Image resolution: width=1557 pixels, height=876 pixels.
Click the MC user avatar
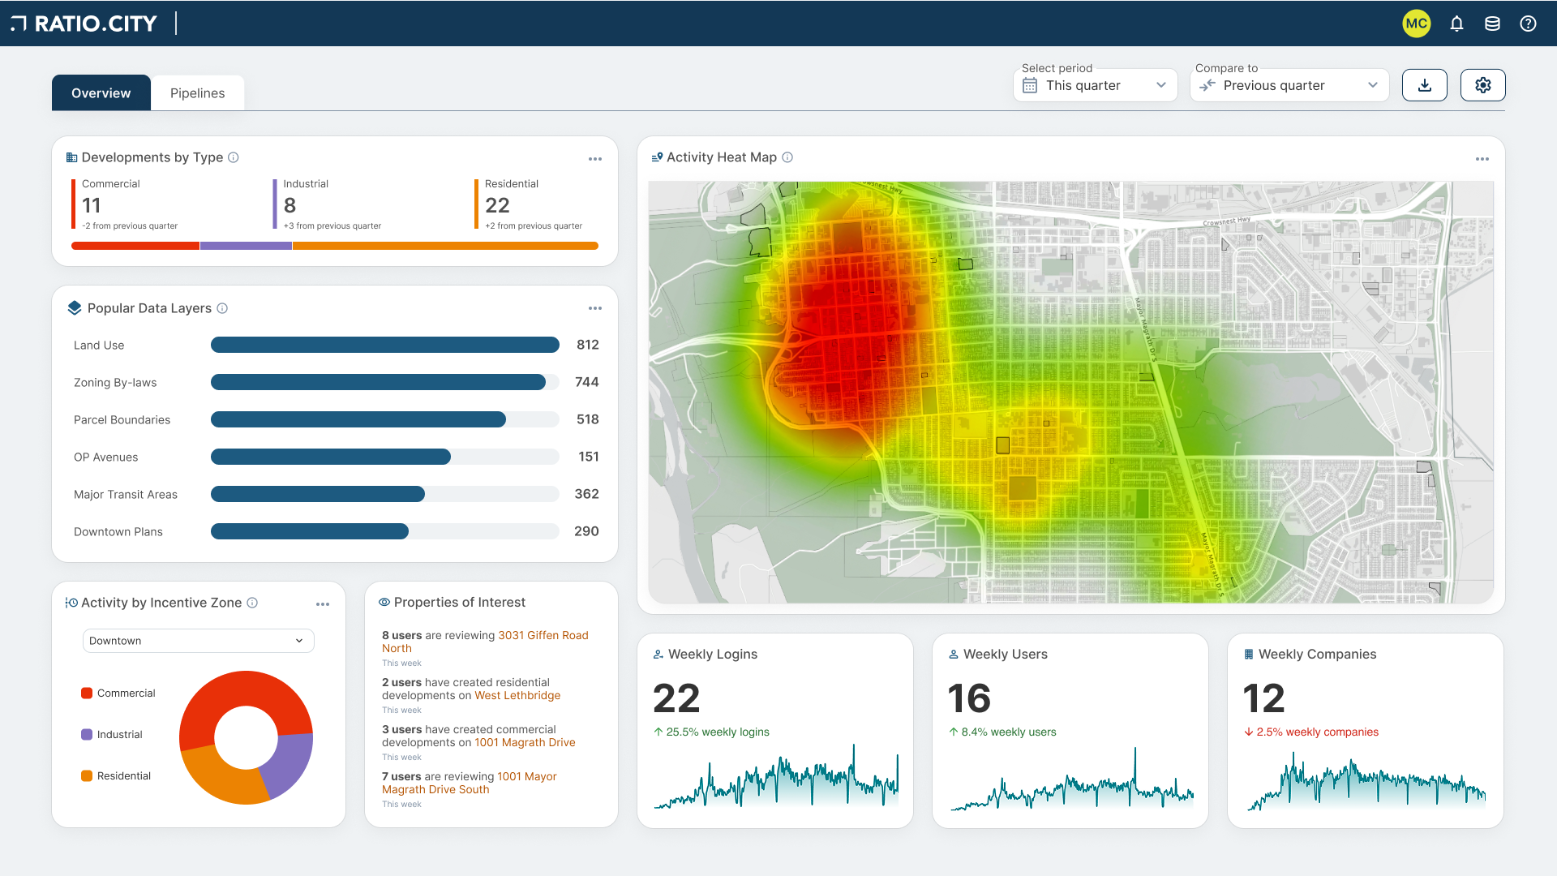point(1417,24)
